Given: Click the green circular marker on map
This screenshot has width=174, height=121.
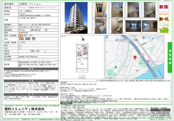Looking at the screenshot, I should (x=116, y=67).
